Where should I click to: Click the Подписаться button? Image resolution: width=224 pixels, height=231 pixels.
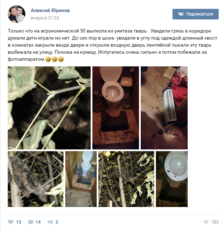[195, 14]
